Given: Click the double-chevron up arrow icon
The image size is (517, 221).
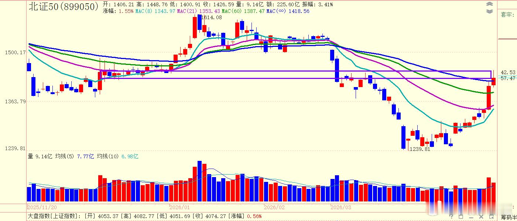Looking at the screenshot, I should [490, 4].
